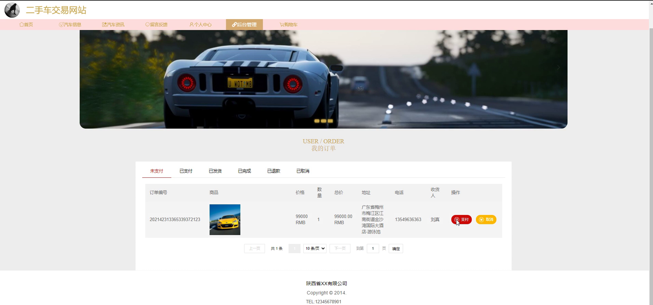
Task: Go to 汽车资讯 news page
Action: point(113,25)
